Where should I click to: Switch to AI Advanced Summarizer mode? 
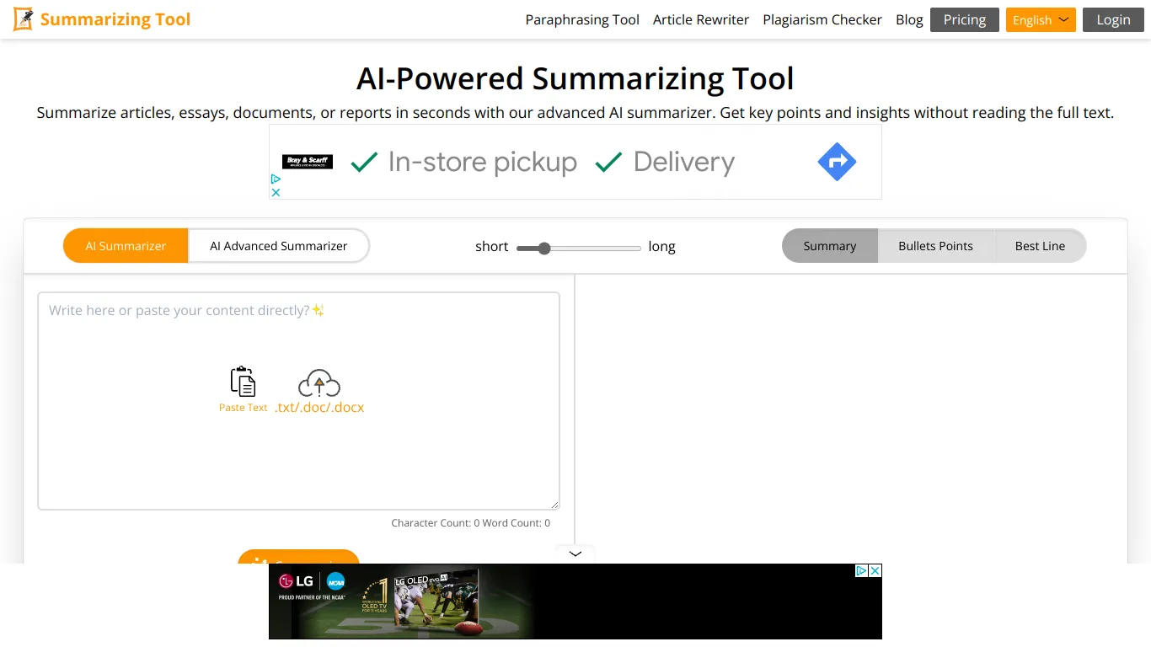(278, 245)
